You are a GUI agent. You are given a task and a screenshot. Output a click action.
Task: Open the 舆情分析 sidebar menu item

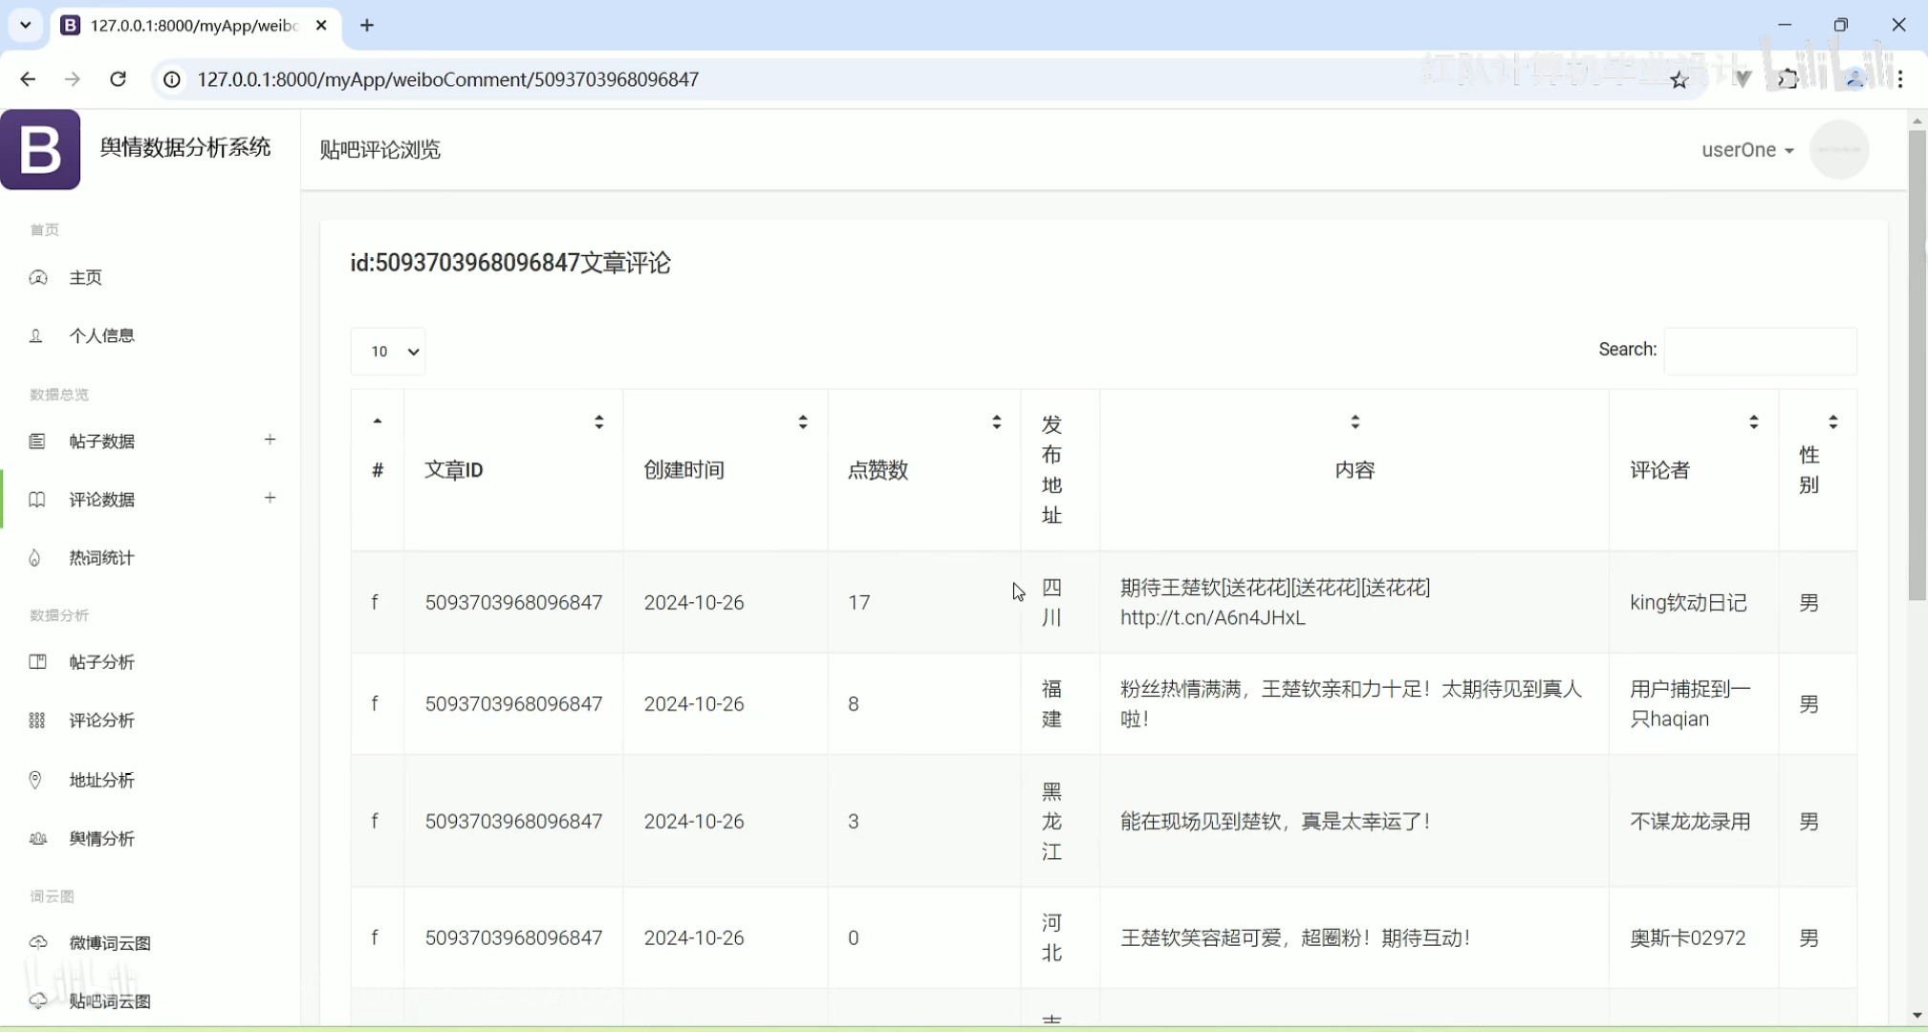pyautogui.click(x=101, y=838)
